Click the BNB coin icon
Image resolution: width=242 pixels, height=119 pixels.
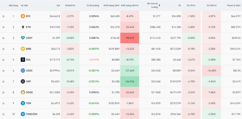point(23,49)
